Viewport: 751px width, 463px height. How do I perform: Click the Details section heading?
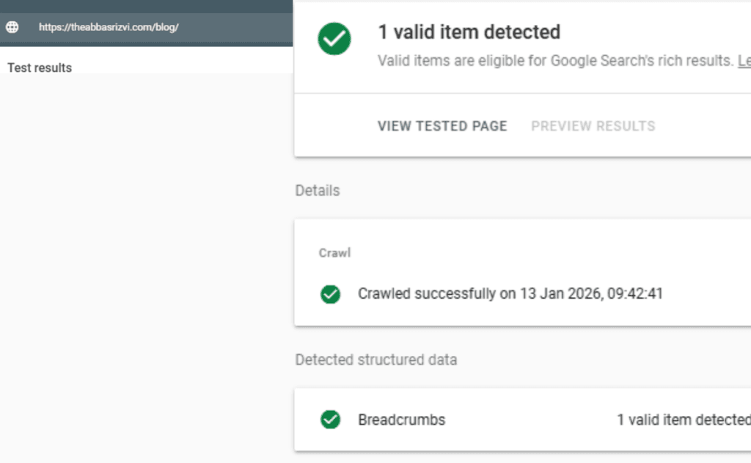(317, 190)
